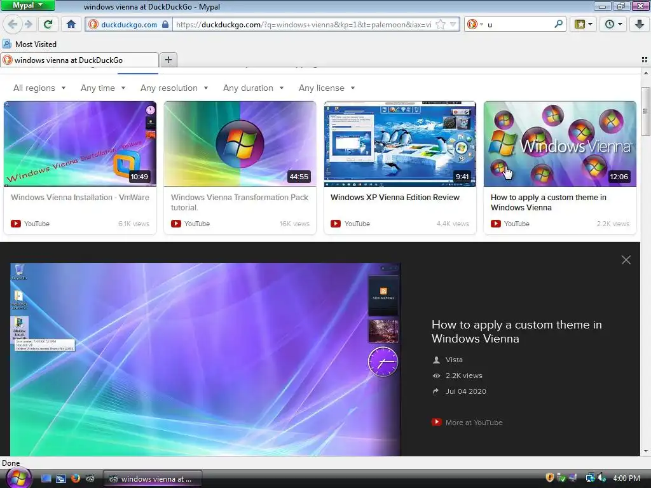
Task: Open the Windows Start orb
Action: (x=18, y=478)
